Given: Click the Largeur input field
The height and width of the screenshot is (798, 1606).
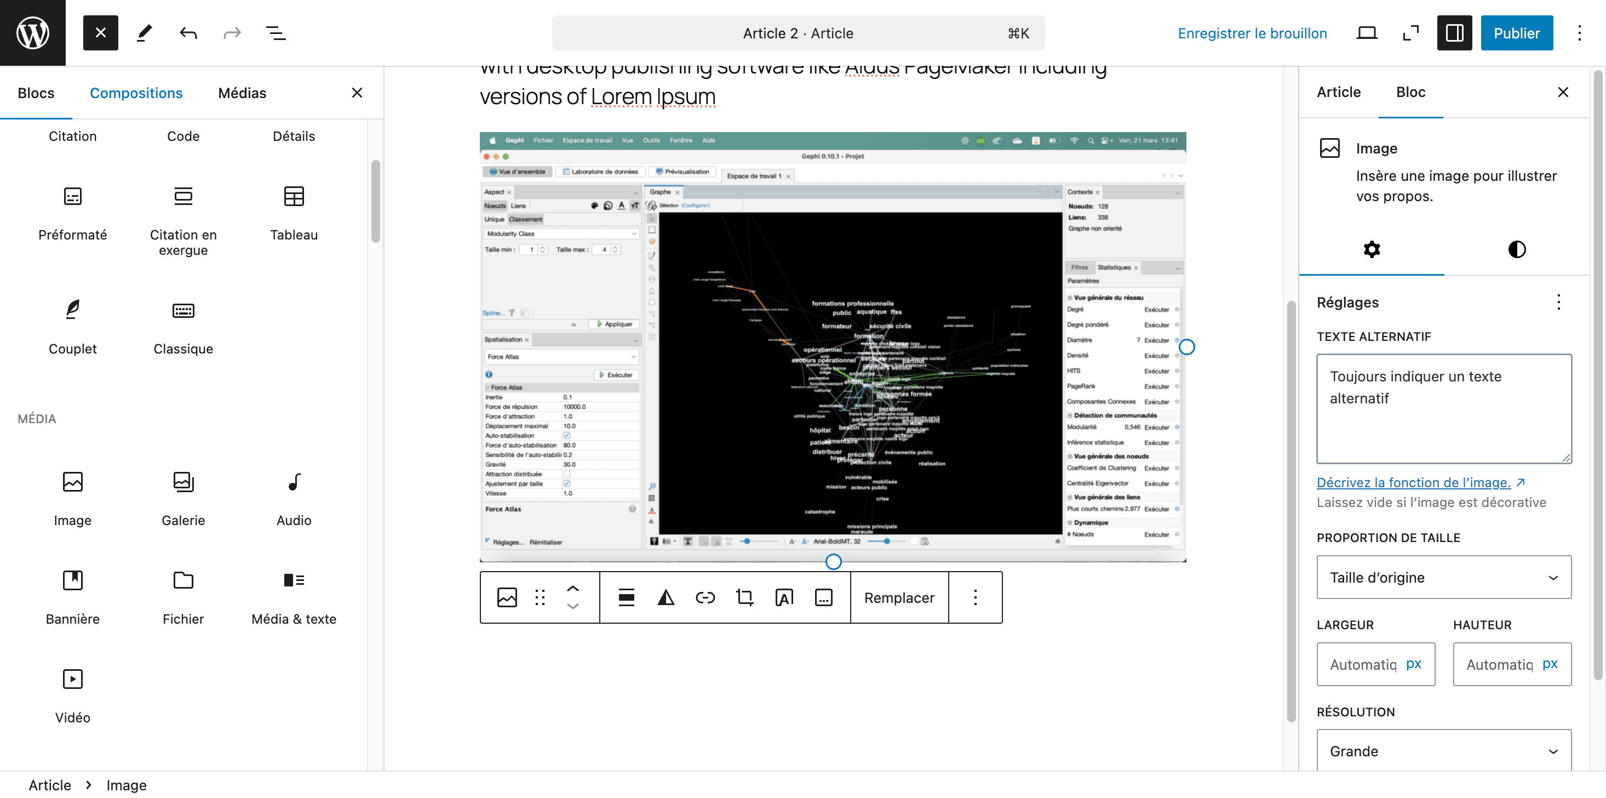Looking at the screenshot, I should (x=1375, y=664).
